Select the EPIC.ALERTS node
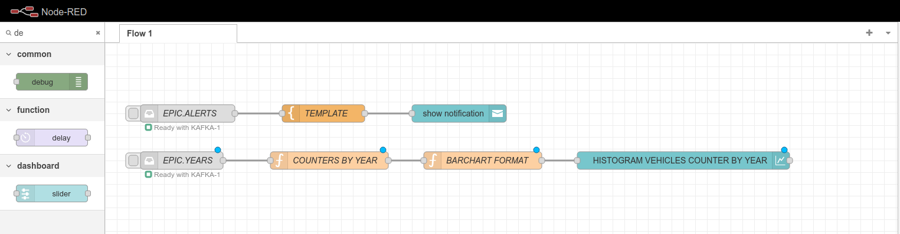900x234 pixels. (188, 113)
